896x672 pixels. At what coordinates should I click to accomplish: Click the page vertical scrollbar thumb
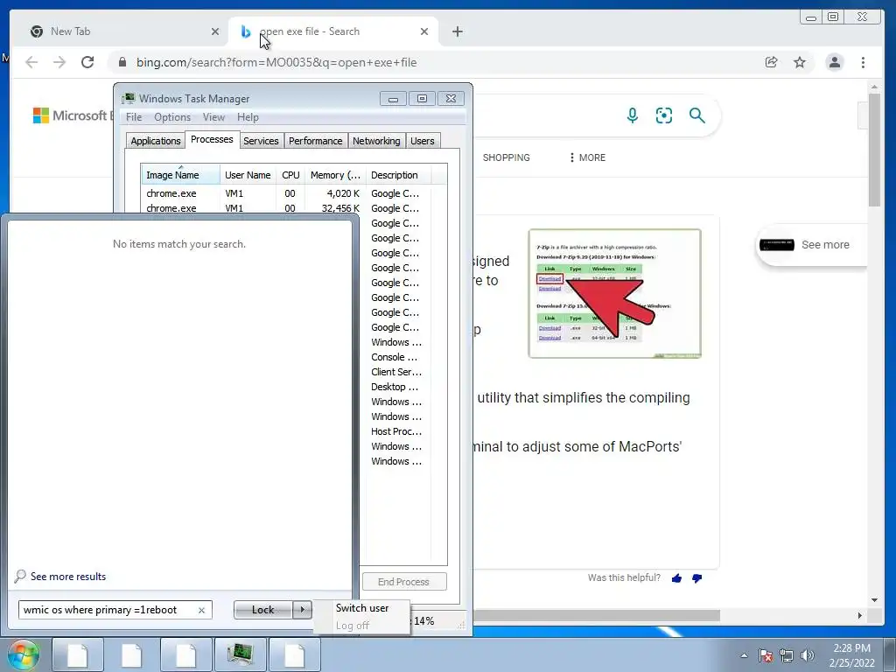[x=874, y=150]
